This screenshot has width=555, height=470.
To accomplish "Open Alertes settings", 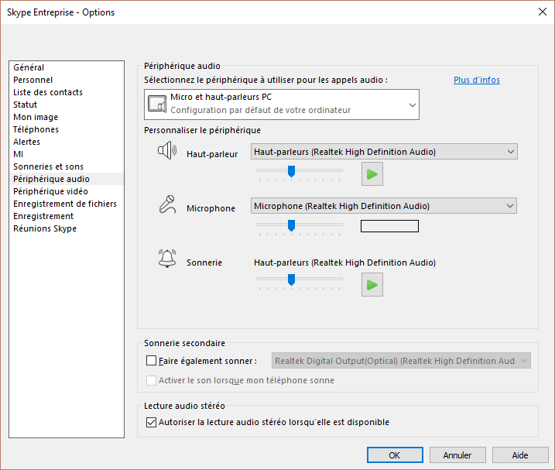I will [67, 142].
